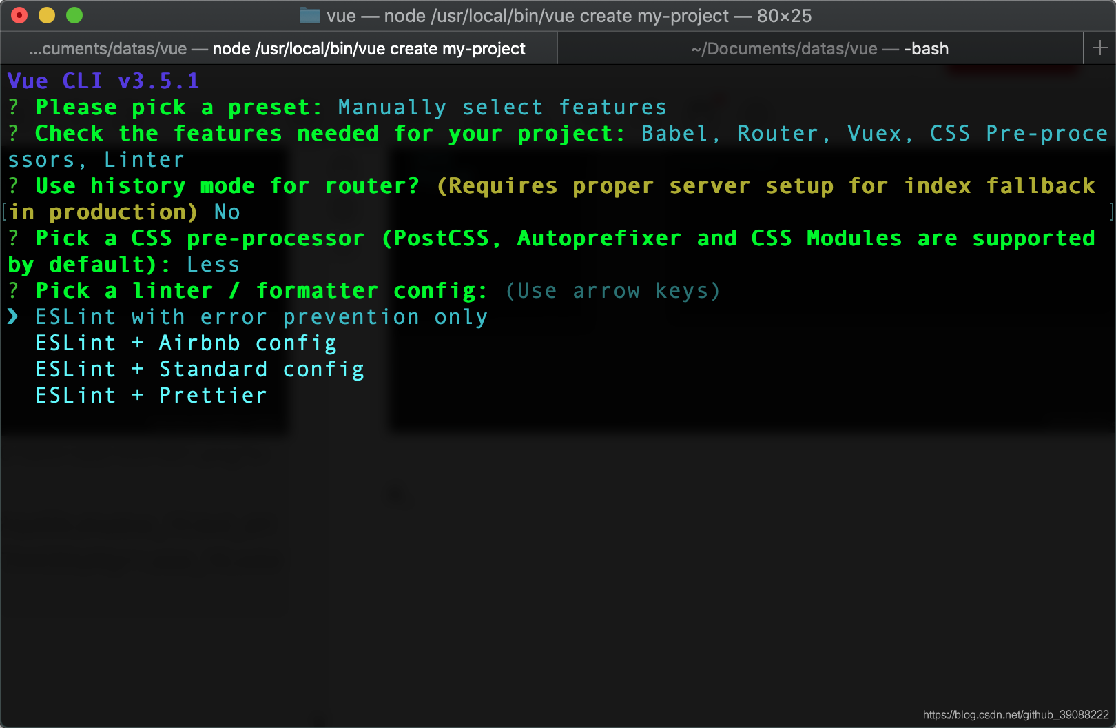Image resolution: width=1116 pixels, height=728 pixels.
Task: Click the 'Vuex,' feature text
Action: [880, 134]
